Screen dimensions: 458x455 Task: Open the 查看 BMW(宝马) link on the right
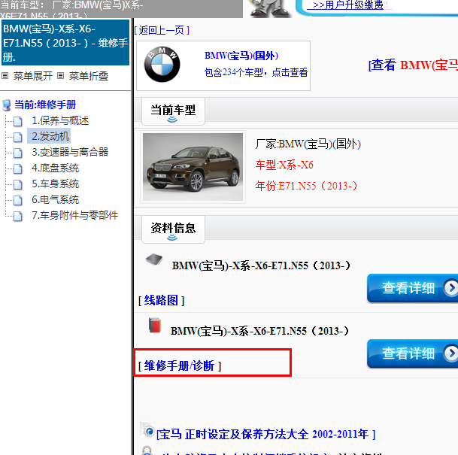414,65
